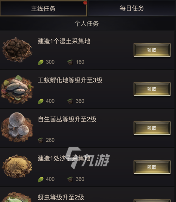The height and width of the screenshot is (202, 176).
Task: Tap the sand gathering pile icon
Action: pos(17,166)
